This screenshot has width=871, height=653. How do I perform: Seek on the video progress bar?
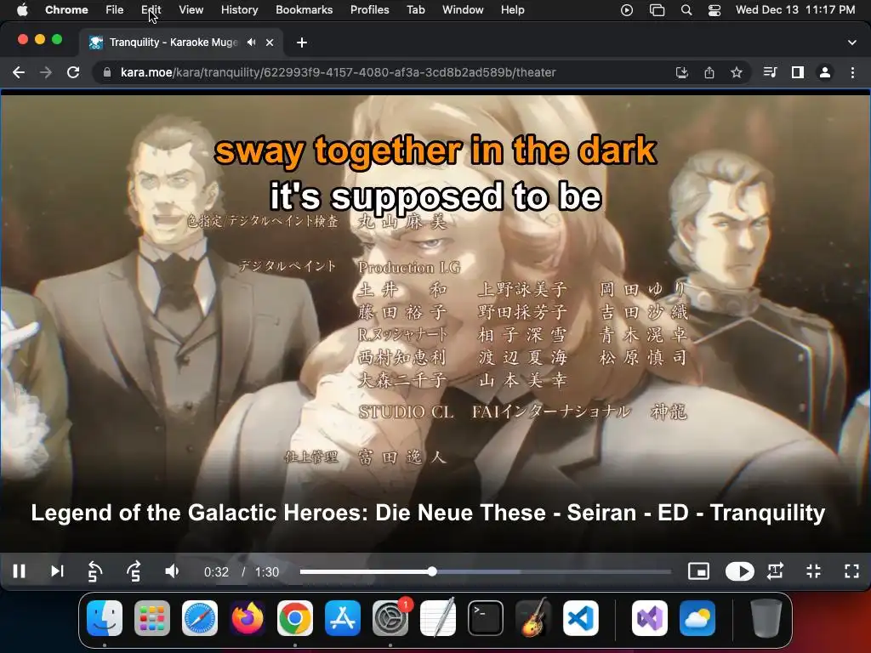486,571
